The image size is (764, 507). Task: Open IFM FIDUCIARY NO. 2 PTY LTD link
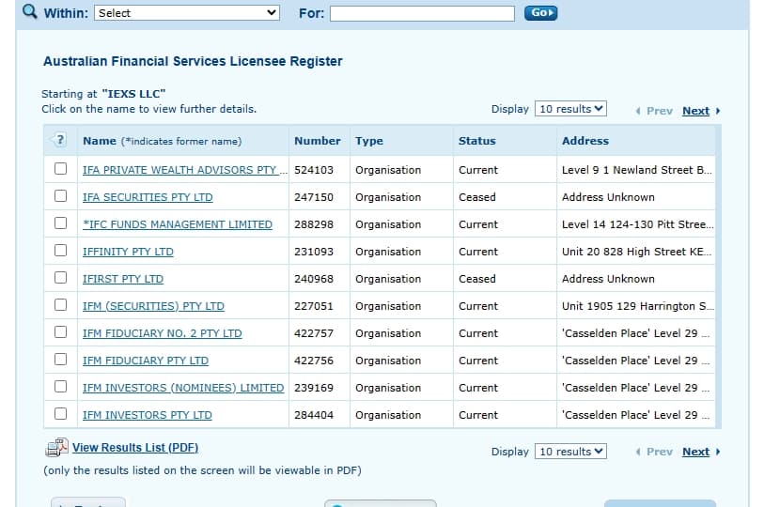163,333
